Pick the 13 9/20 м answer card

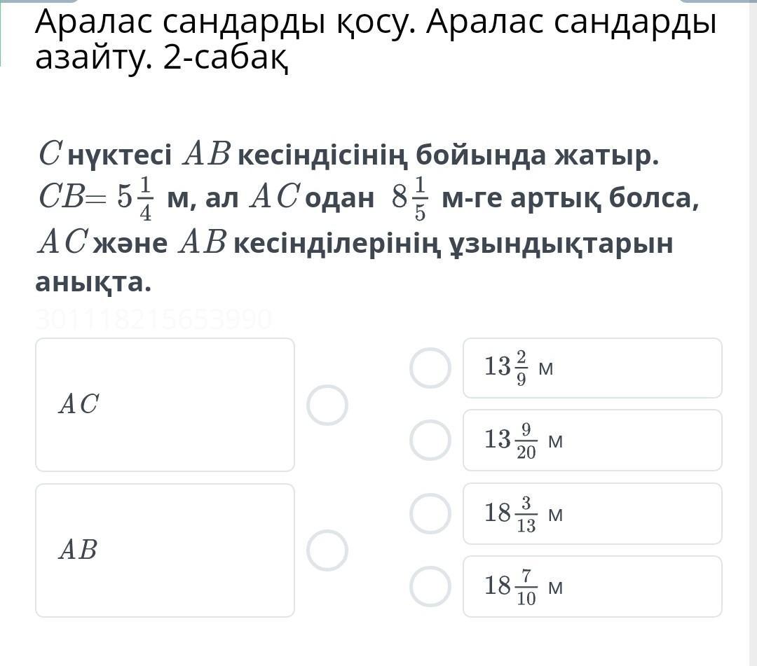tap(592, 440)
